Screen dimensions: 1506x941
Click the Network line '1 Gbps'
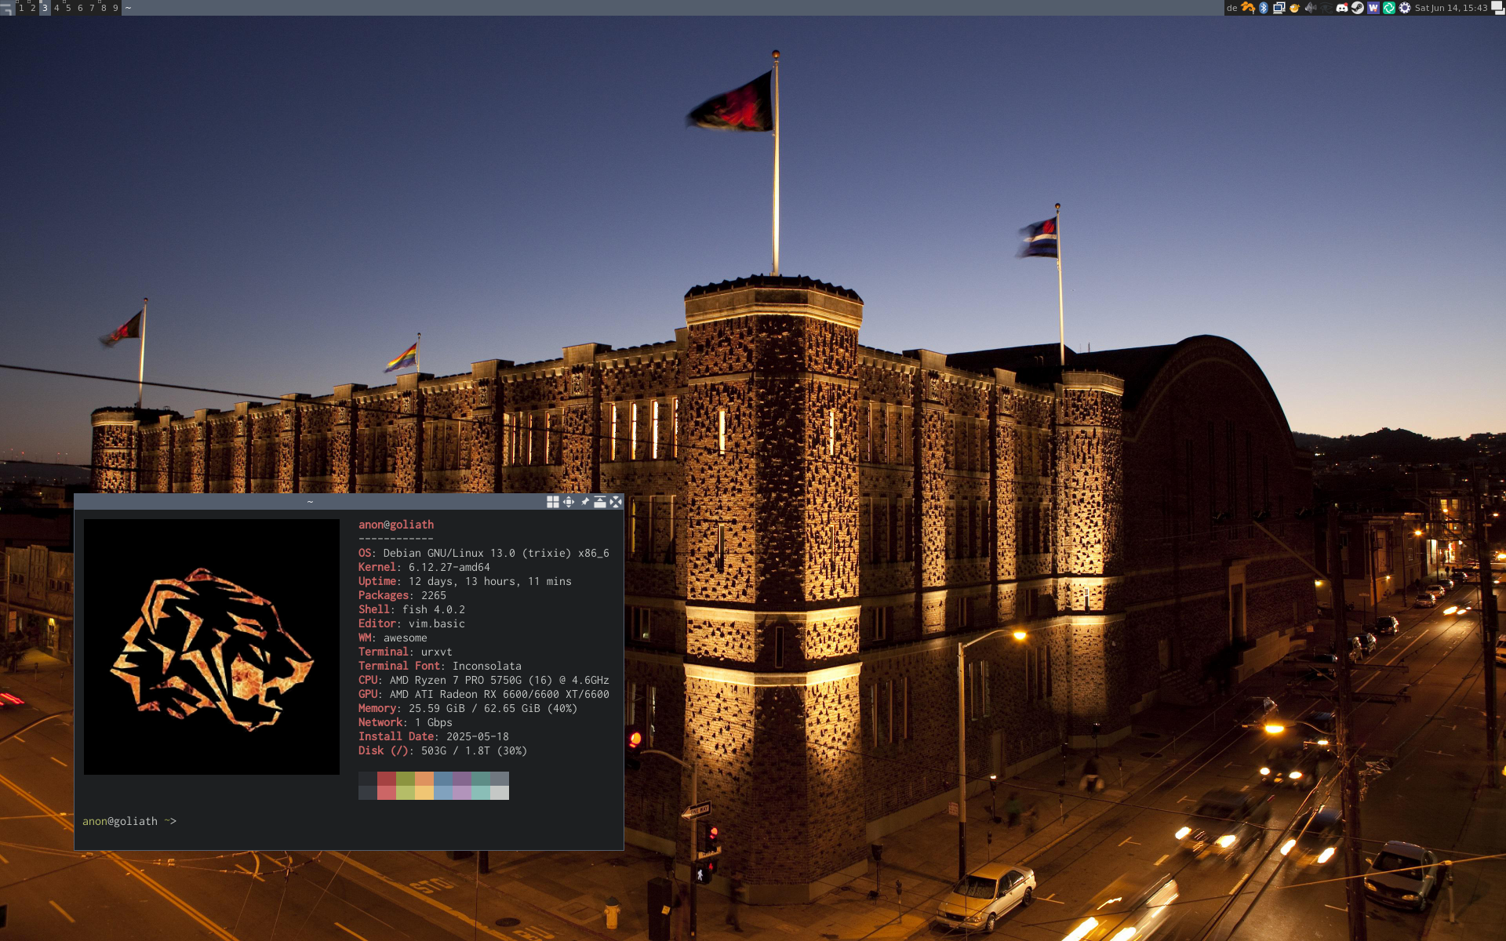coord(406,722)
